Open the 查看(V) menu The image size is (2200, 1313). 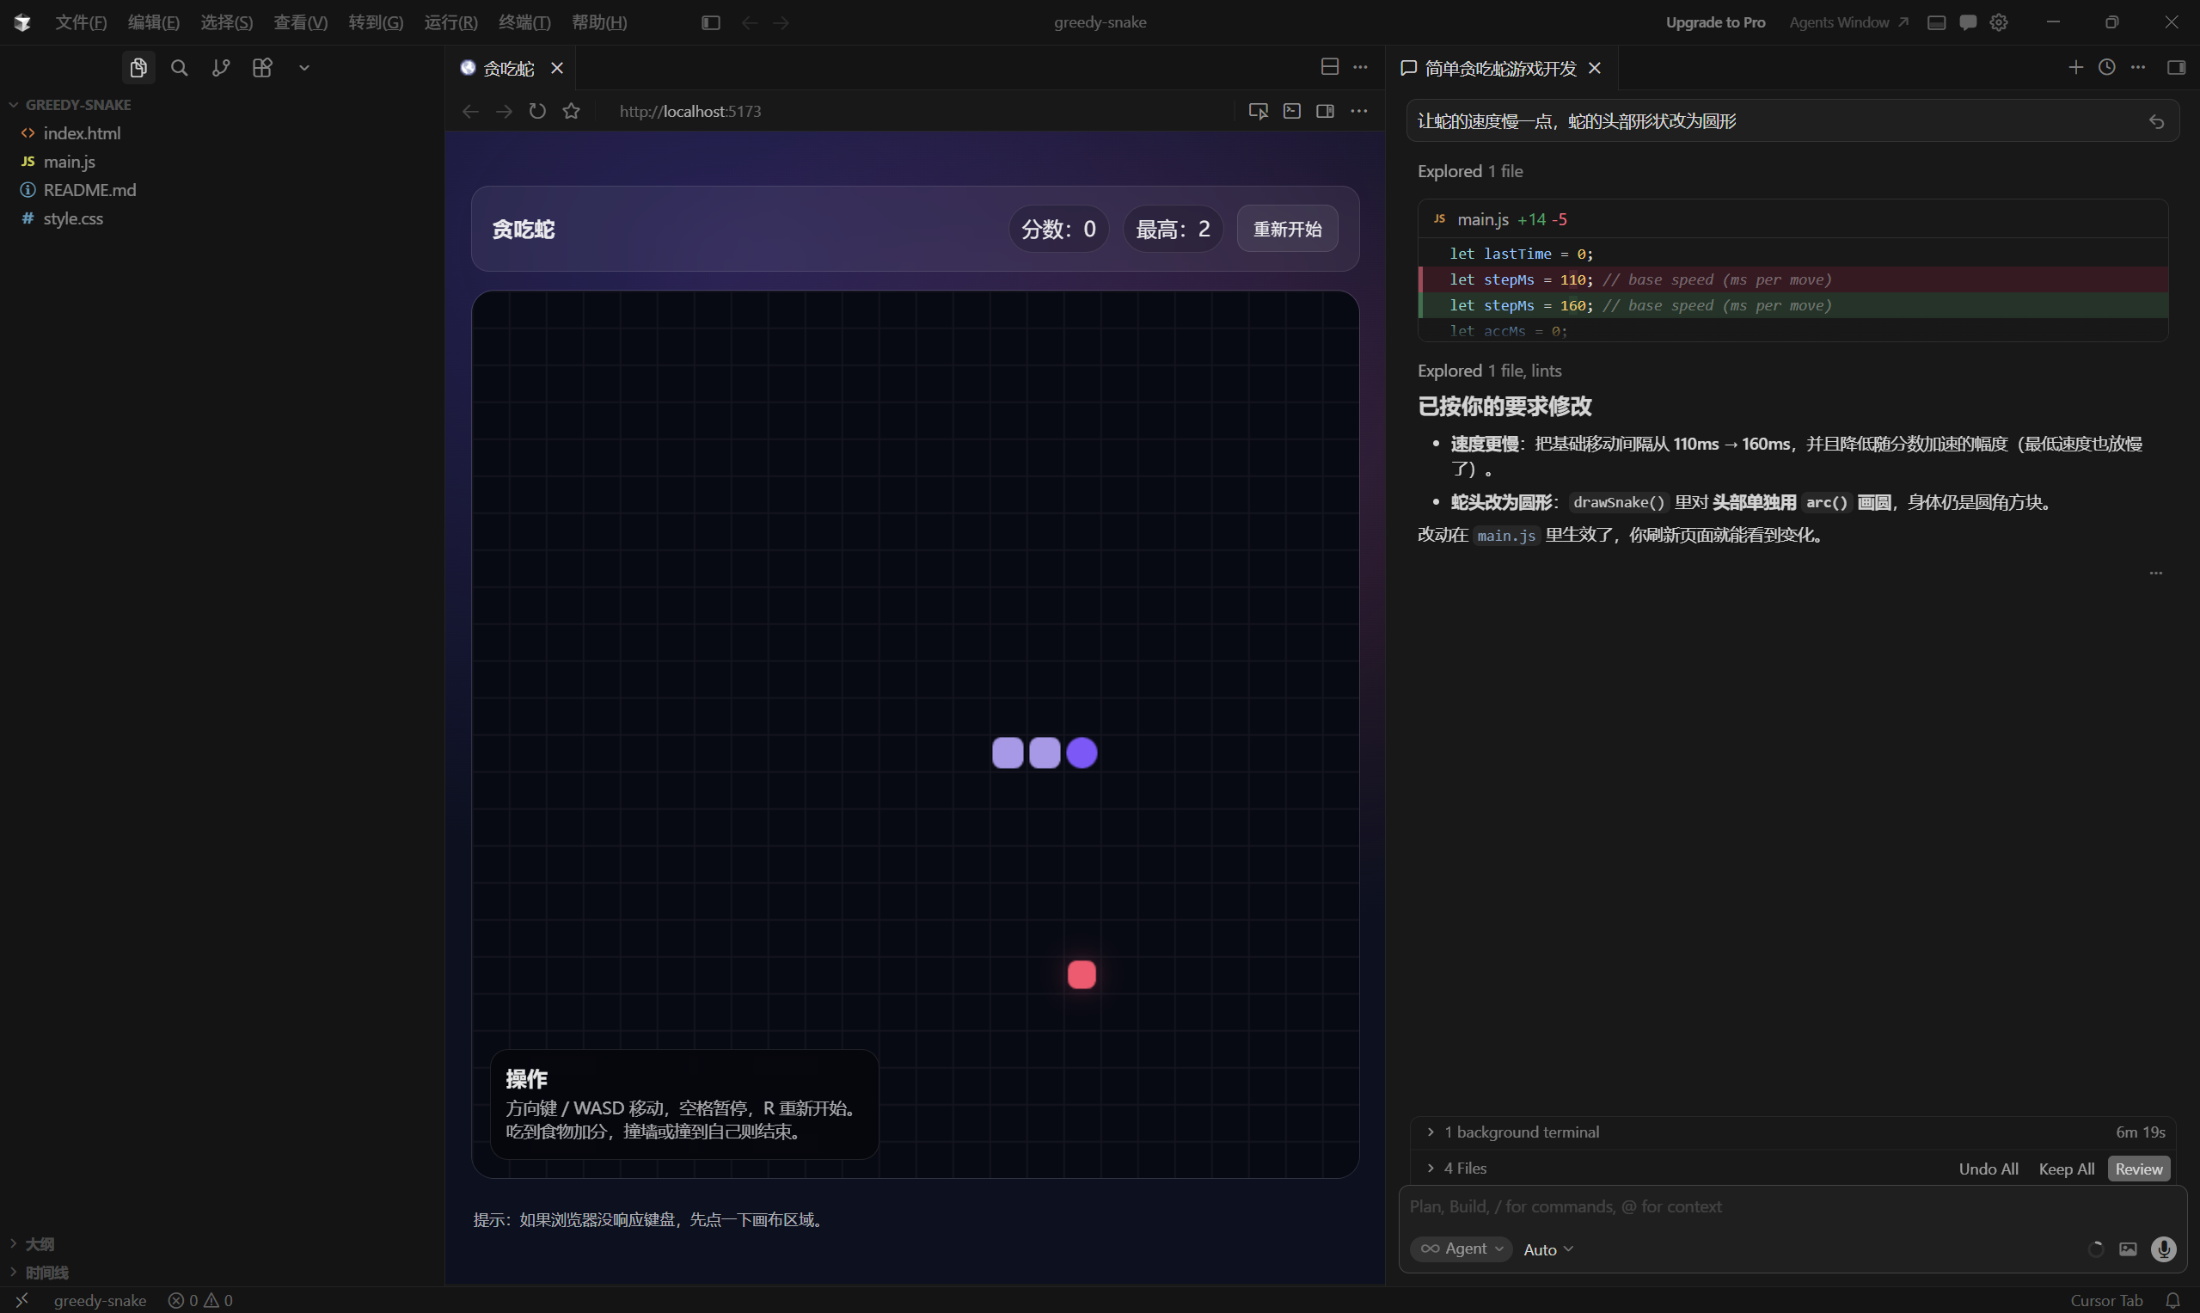click(301, 22)
